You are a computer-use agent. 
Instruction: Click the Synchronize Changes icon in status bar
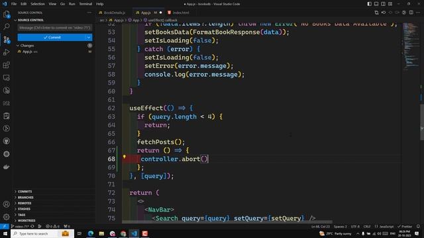(x=32, y=226)
